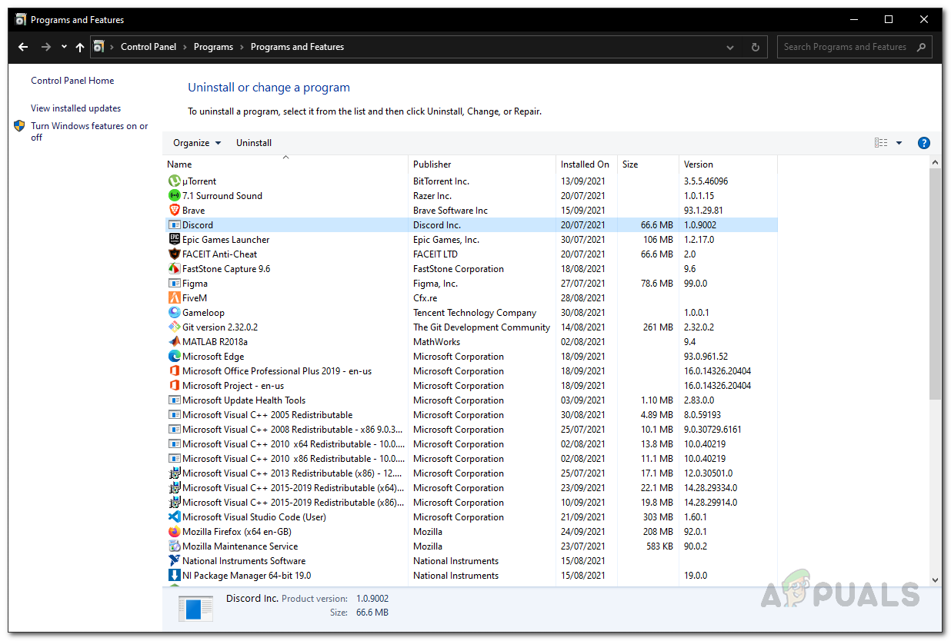Click the Uninstall toolbar button
The width and height of the screenshot is (951, 641).
pyautogui.click(x=254, y=143)
